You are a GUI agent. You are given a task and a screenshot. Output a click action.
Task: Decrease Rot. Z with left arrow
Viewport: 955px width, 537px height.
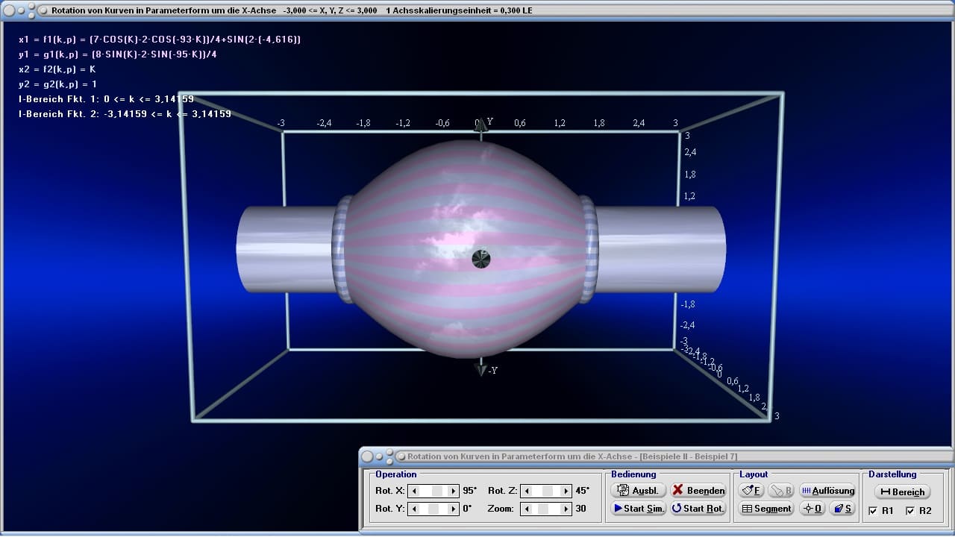click(x=527, y=491)
